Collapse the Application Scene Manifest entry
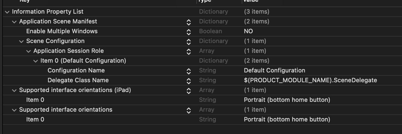The width and height of the screenshot is (402, 134). pos(14,22)
